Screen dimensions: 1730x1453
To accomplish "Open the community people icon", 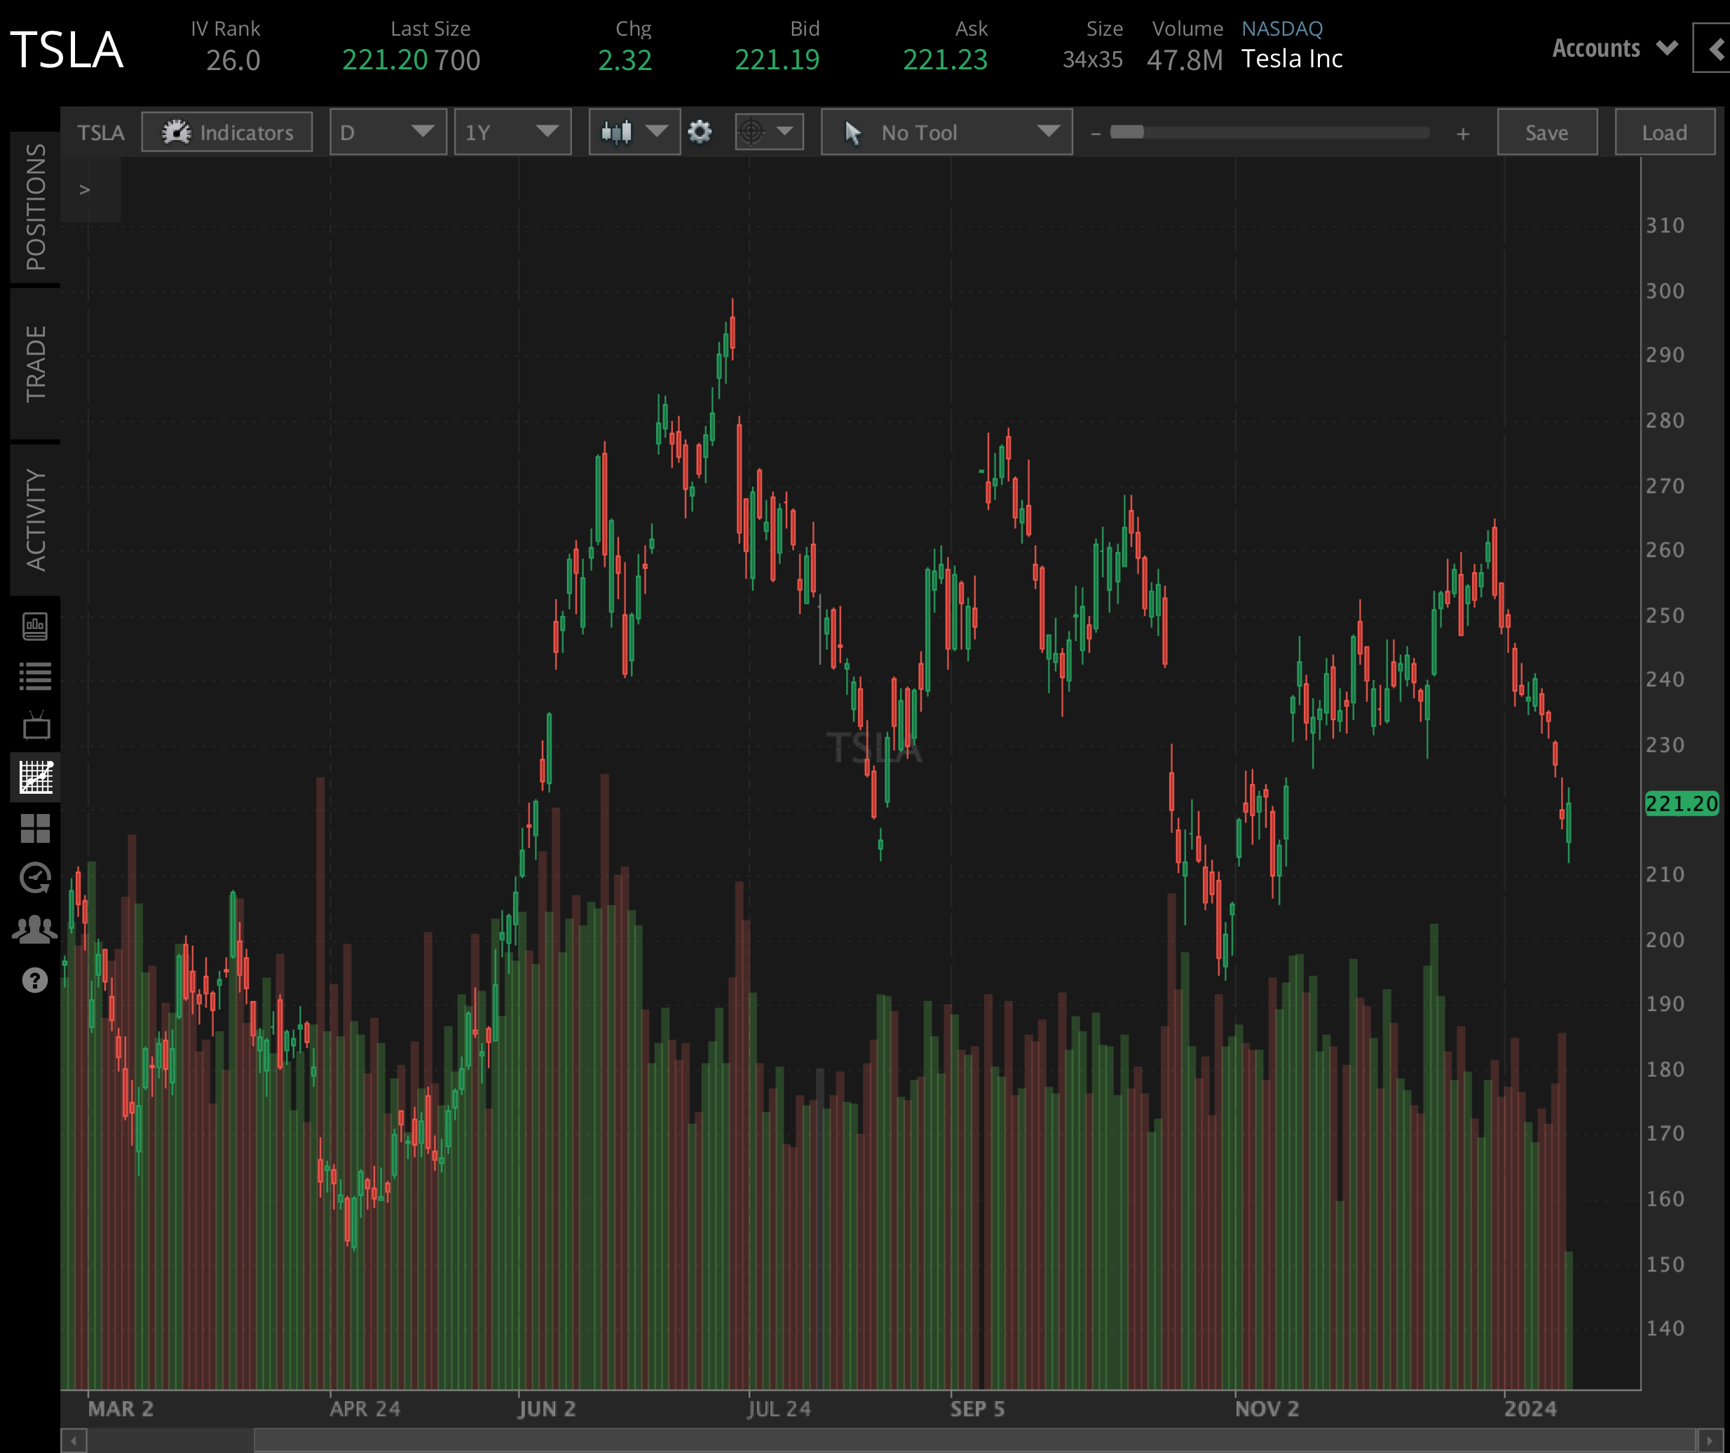I will 34,928.
